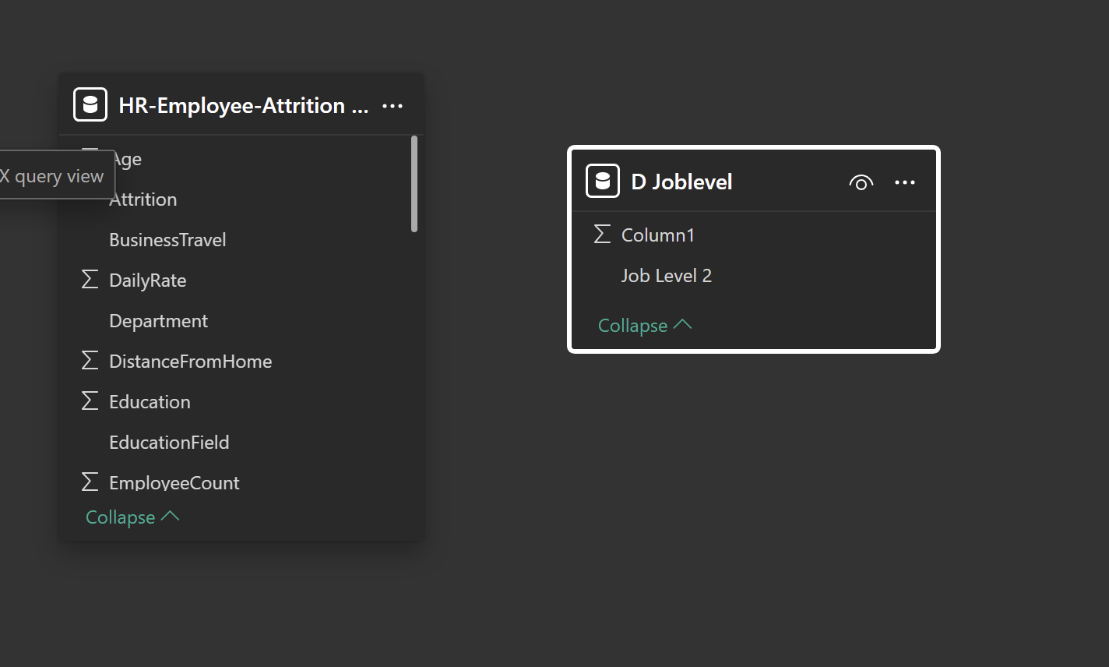Collapse the D Joblevel table fields
Screen dimensions: 1109x667
point(644,325)
